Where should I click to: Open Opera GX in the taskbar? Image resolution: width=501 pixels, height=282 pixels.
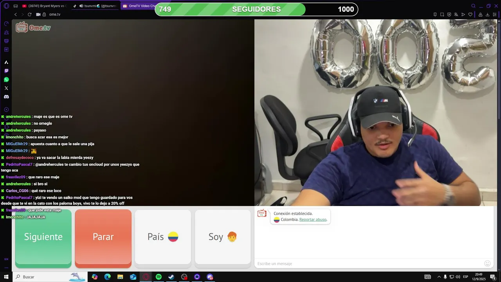pyautogui.click(x=146, y=277)
